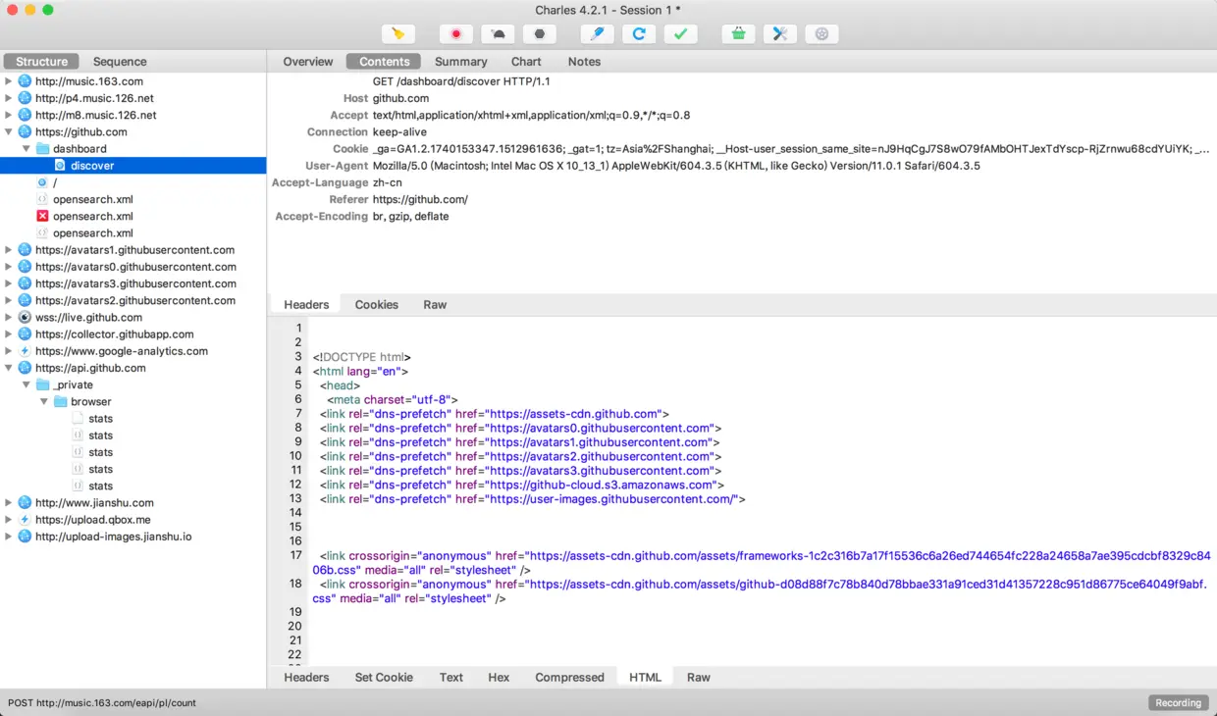Select the Hex response view tab

click(499, 677)
